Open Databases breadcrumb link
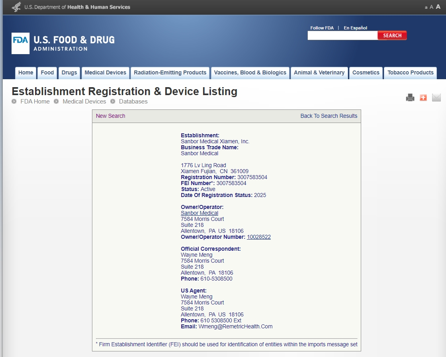 pos(133,101)
